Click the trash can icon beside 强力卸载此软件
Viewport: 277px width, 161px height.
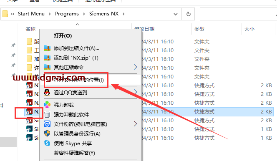tap(47, 114)
